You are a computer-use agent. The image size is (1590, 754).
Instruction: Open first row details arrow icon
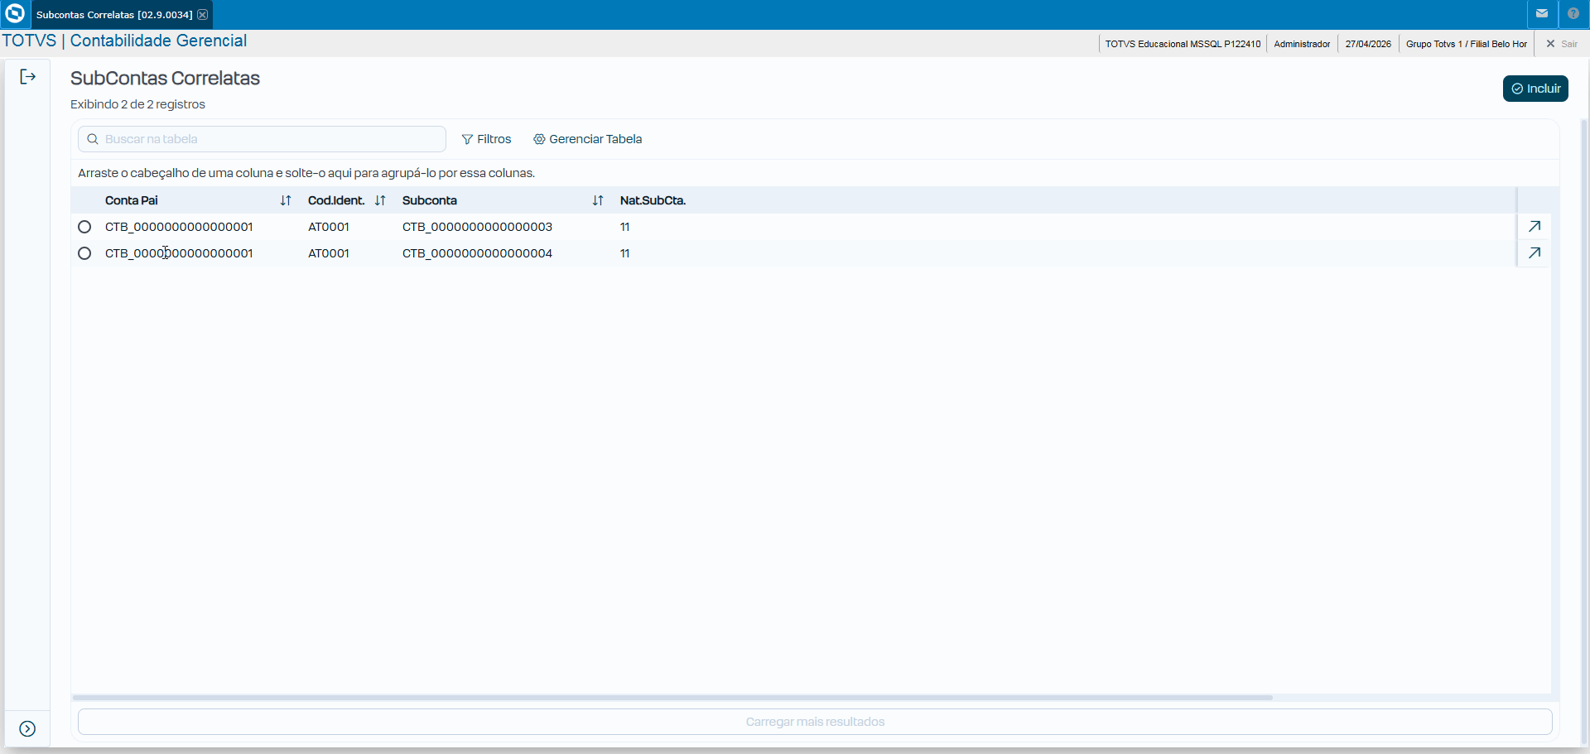coord(1535,227)
